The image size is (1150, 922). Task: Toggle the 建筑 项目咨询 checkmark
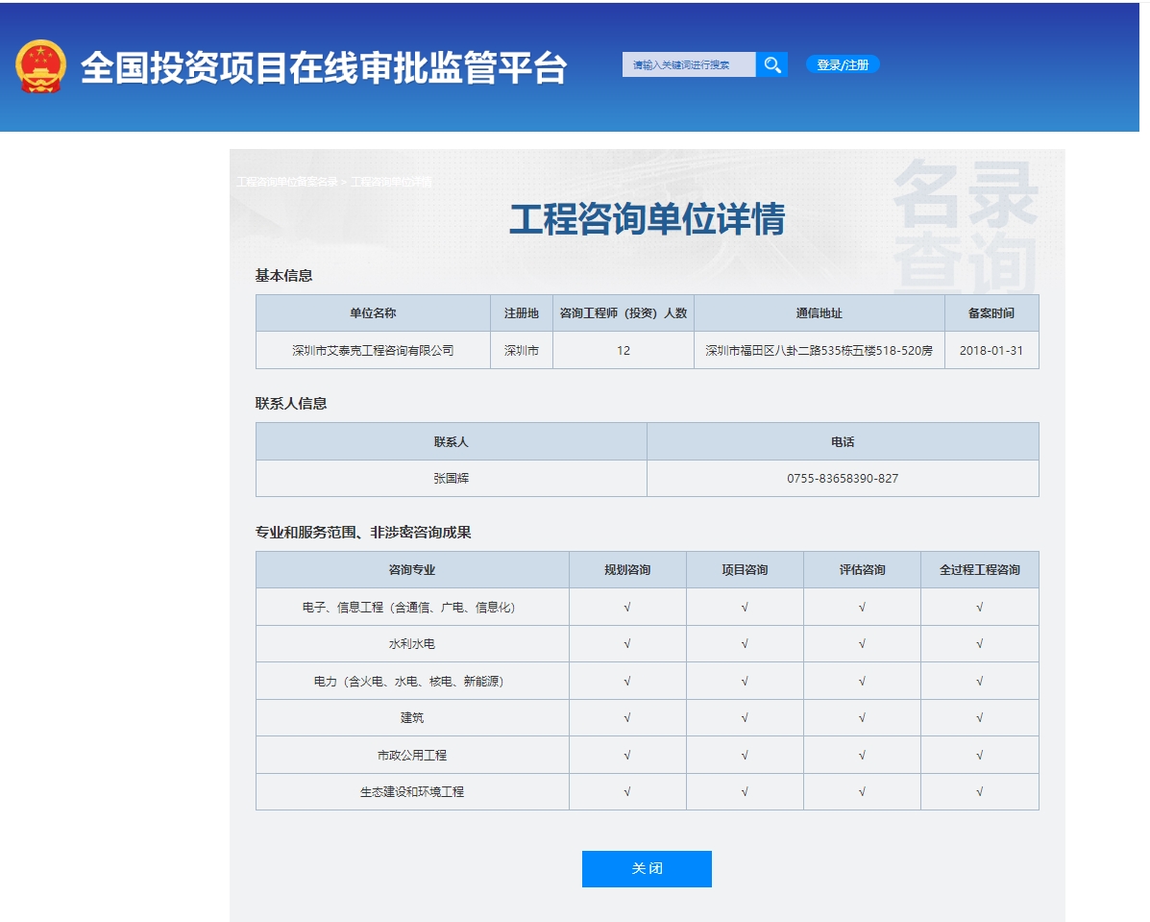coord(745,717)
